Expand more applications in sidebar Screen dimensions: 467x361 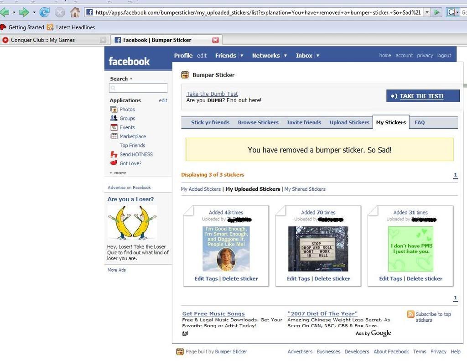(118, 173)
